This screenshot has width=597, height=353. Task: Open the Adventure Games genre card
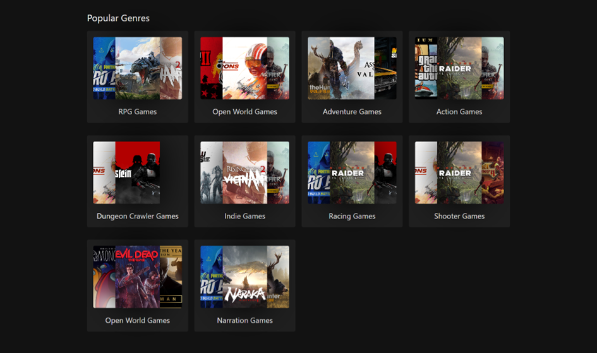[352, 77]
